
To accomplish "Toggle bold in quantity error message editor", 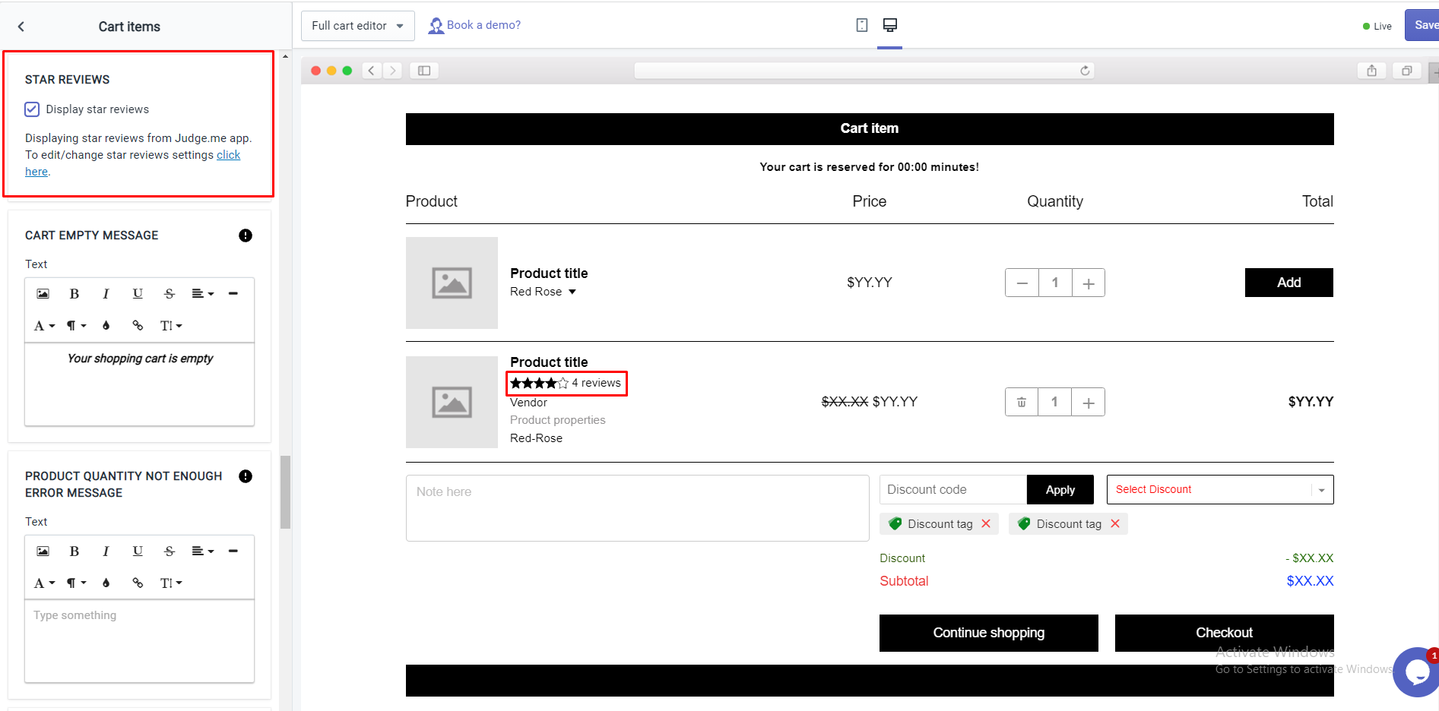I will pos(74,551).
